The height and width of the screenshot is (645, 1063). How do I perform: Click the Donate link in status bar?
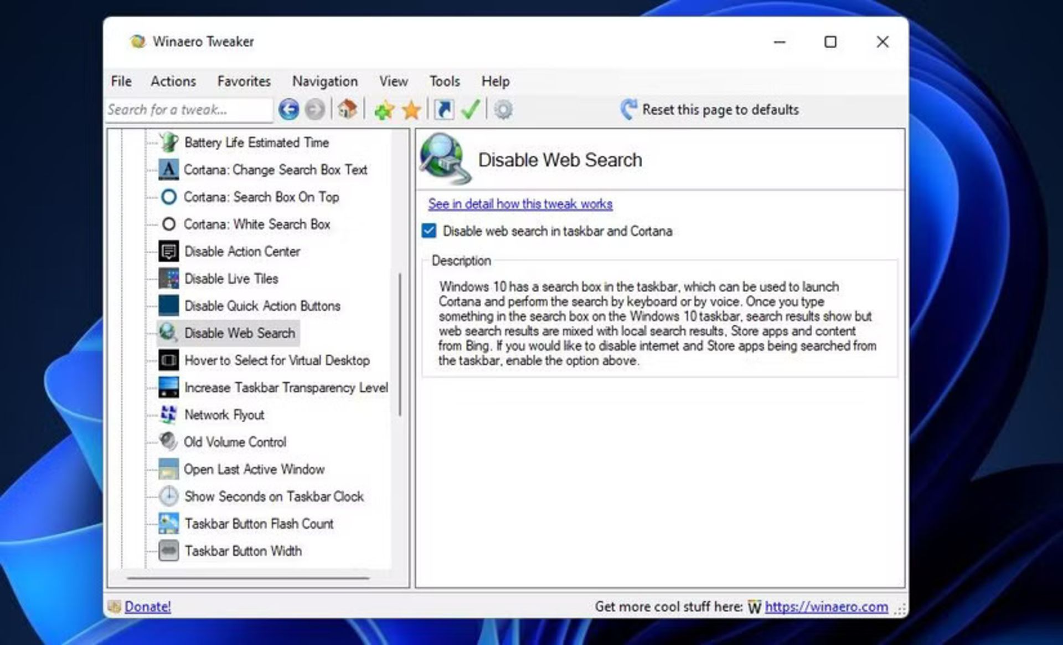click(147, 606)
